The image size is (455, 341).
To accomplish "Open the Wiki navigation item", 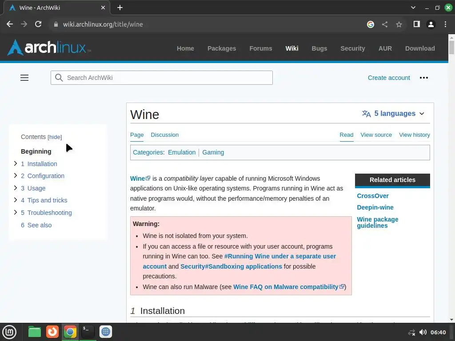I will [292, 48].
